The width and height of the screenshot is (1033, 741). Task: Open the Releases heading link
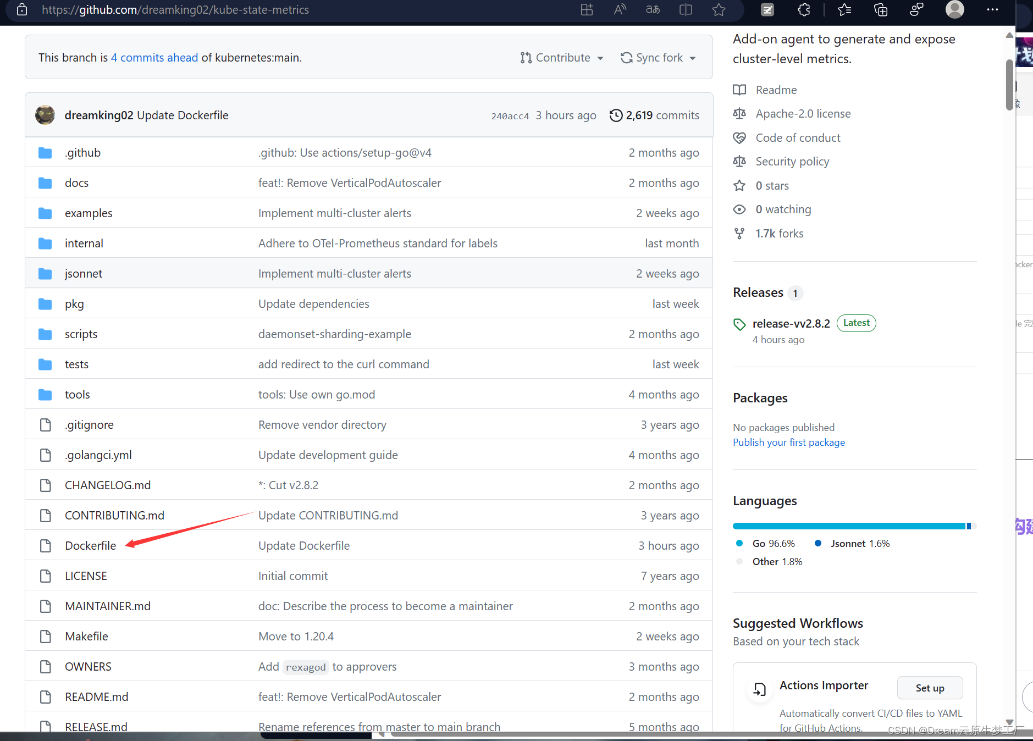tap(758, 292)
